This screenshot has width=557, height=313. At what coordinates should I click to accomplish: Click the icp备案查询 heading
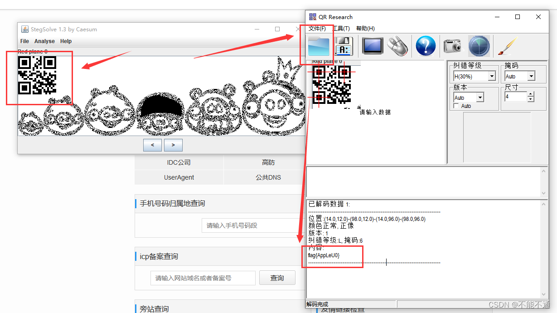pyautogui.click(x=159, y=257)
